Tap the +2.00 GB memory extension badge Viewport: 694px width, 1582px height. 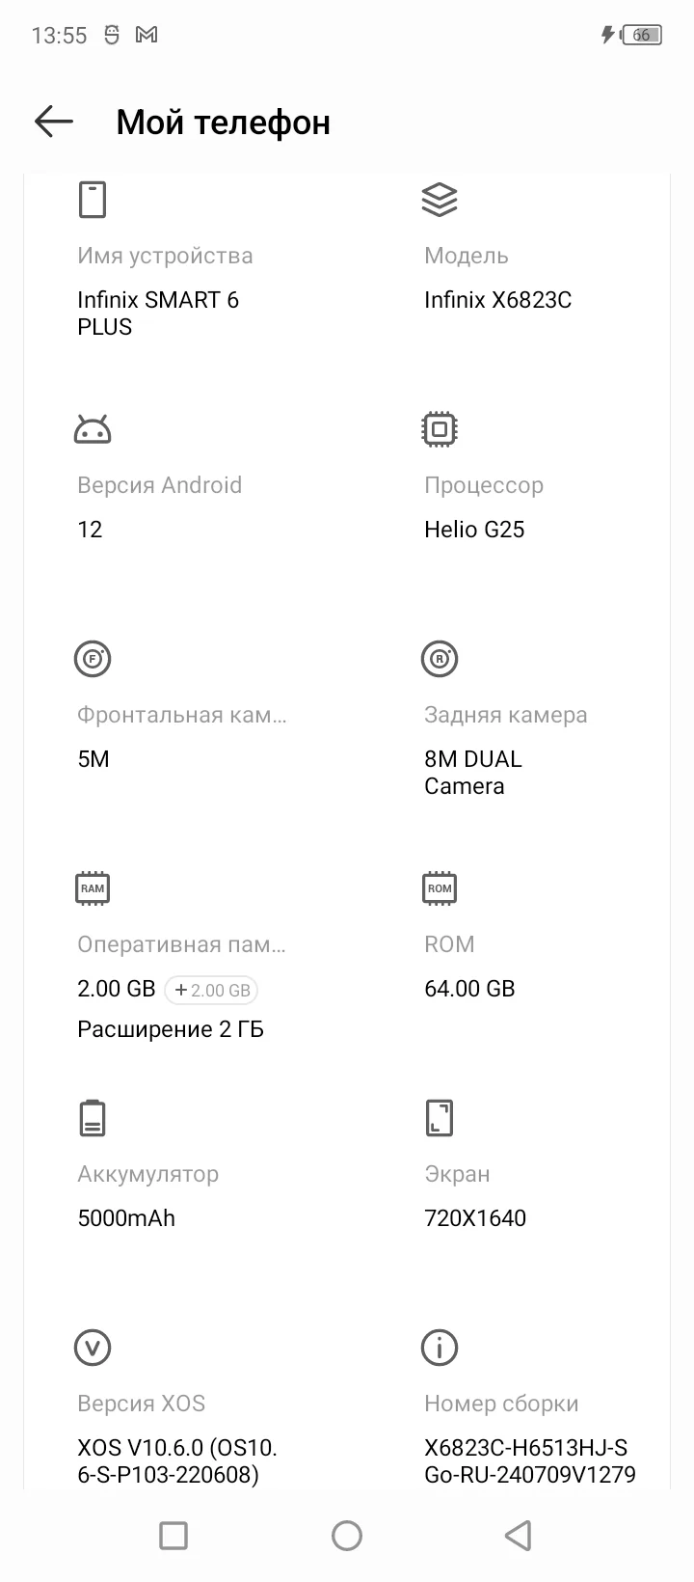point(211,990)
